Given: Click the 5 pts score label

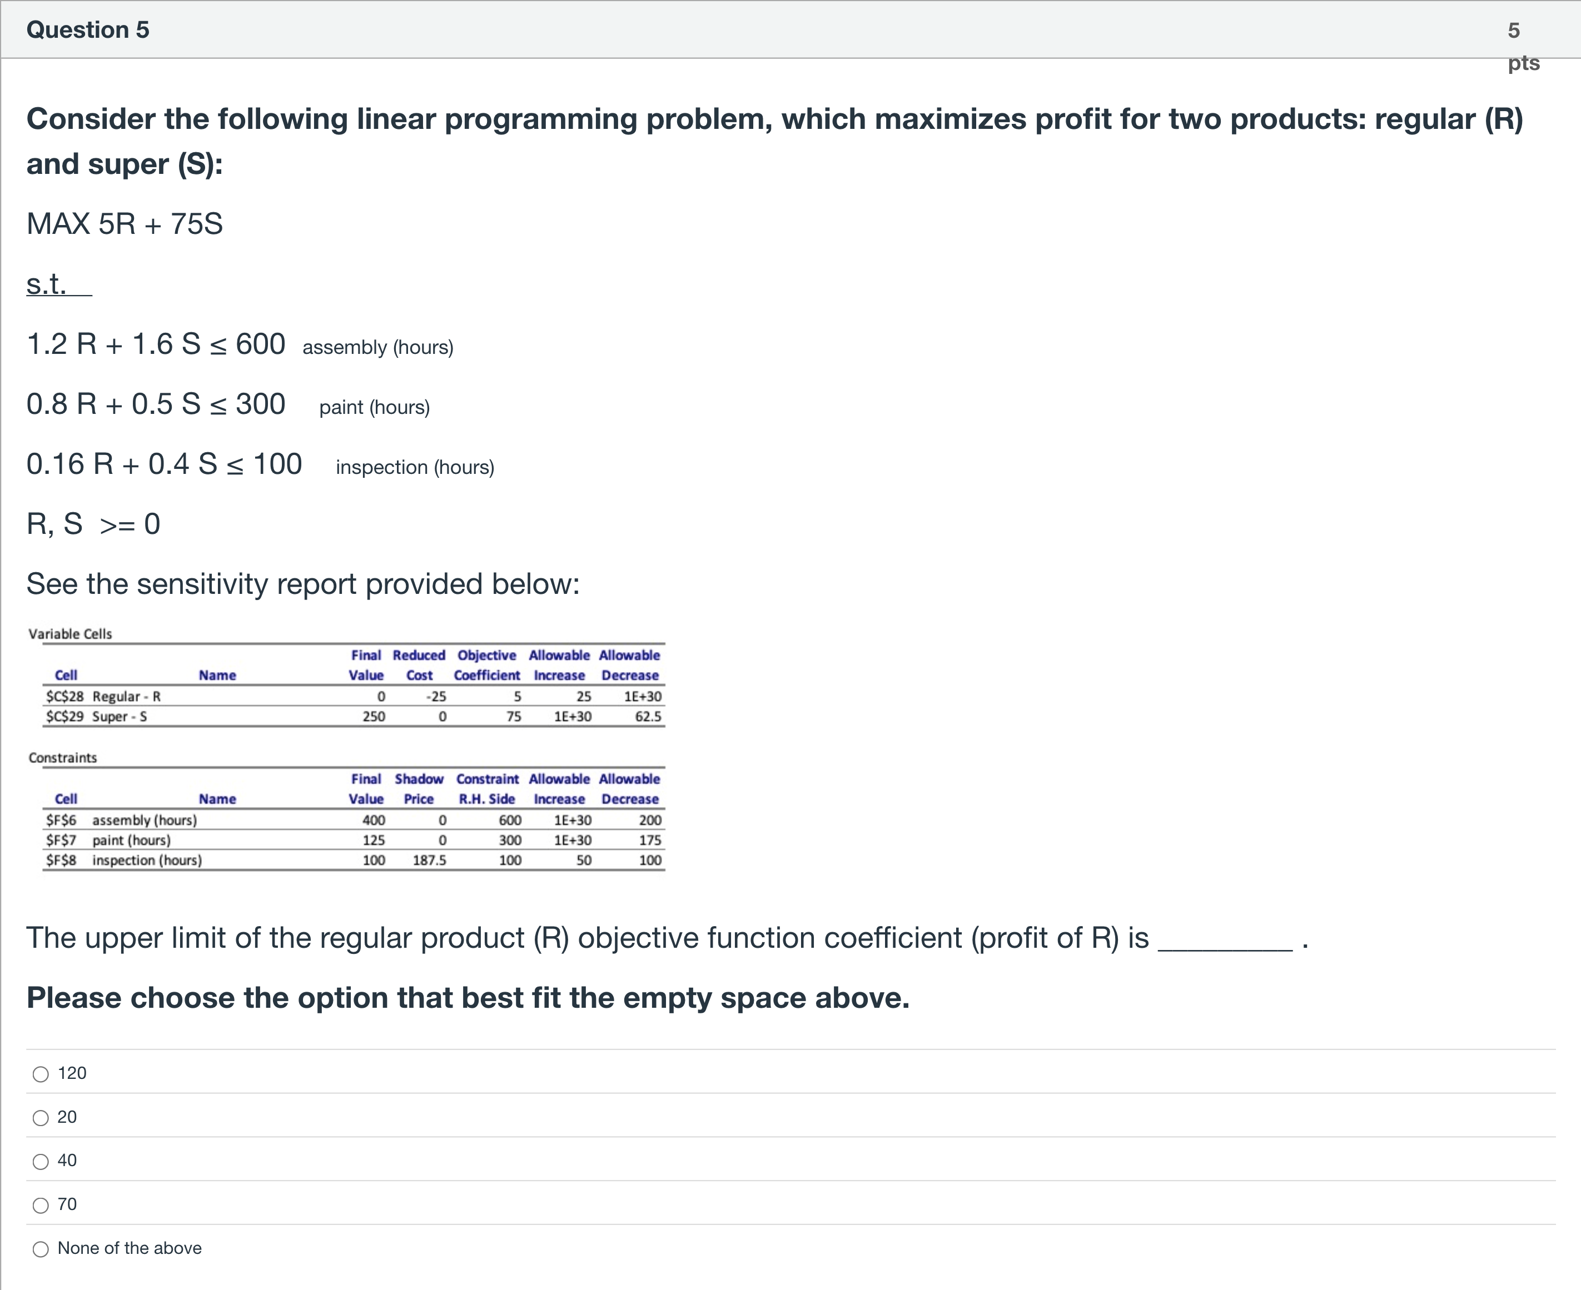Looking at the screenshot, I should pos(1523,46).
